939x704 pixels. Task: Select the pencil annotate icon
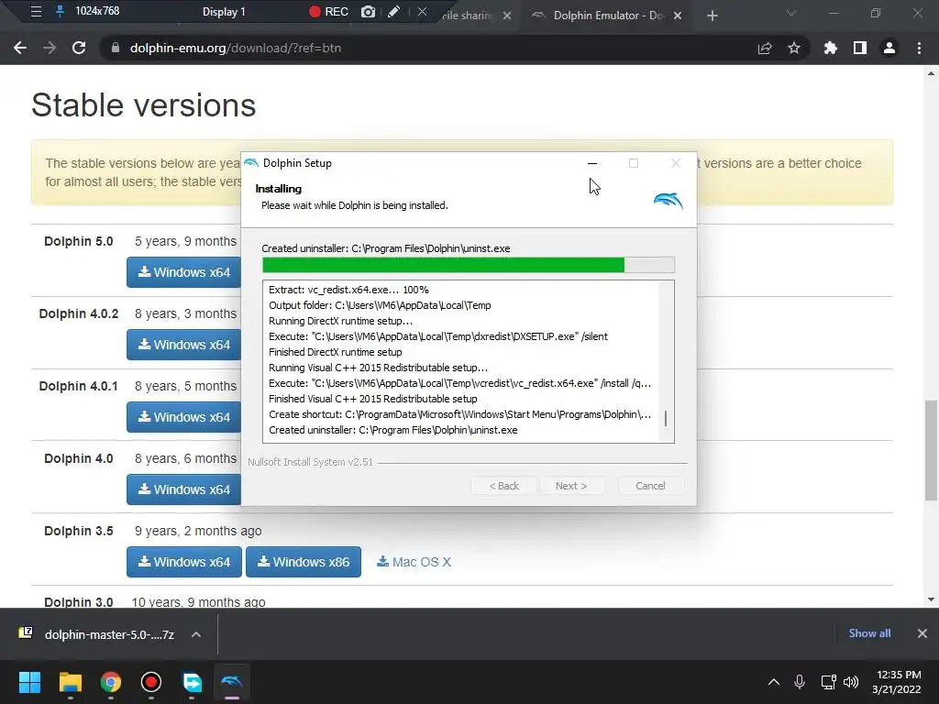(x=393, y=11)
